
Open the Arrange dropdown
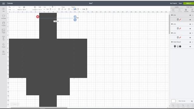click(x=35, y=8)
